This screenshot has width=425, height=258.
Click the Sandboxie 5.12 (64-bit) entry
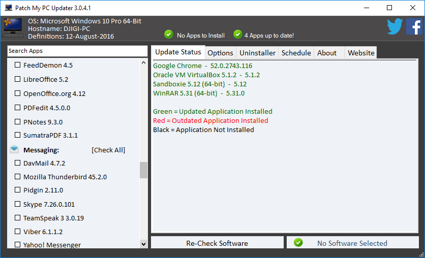click(x=200, y=84)
